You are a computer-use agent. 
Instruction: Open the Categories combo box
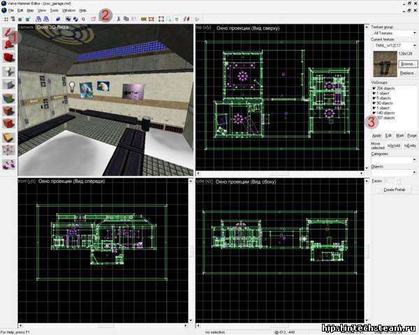click(x=394, y=160)
